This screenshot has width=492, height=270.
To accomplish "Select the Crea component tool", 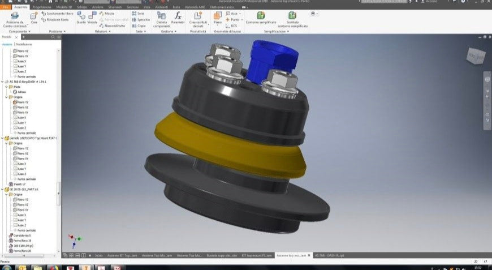I will coord(34,18).
